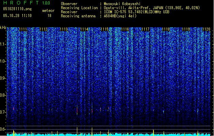Click the 1.0 frequency axis label
The image size is (214, 136).
point(3,61)
